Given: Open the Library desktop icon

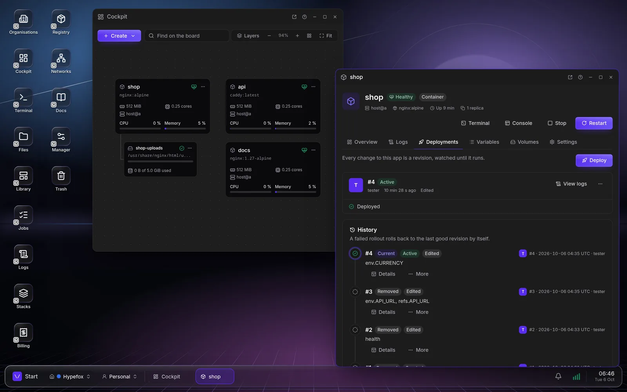Looking at the screenshot, I should coord(24,179).
